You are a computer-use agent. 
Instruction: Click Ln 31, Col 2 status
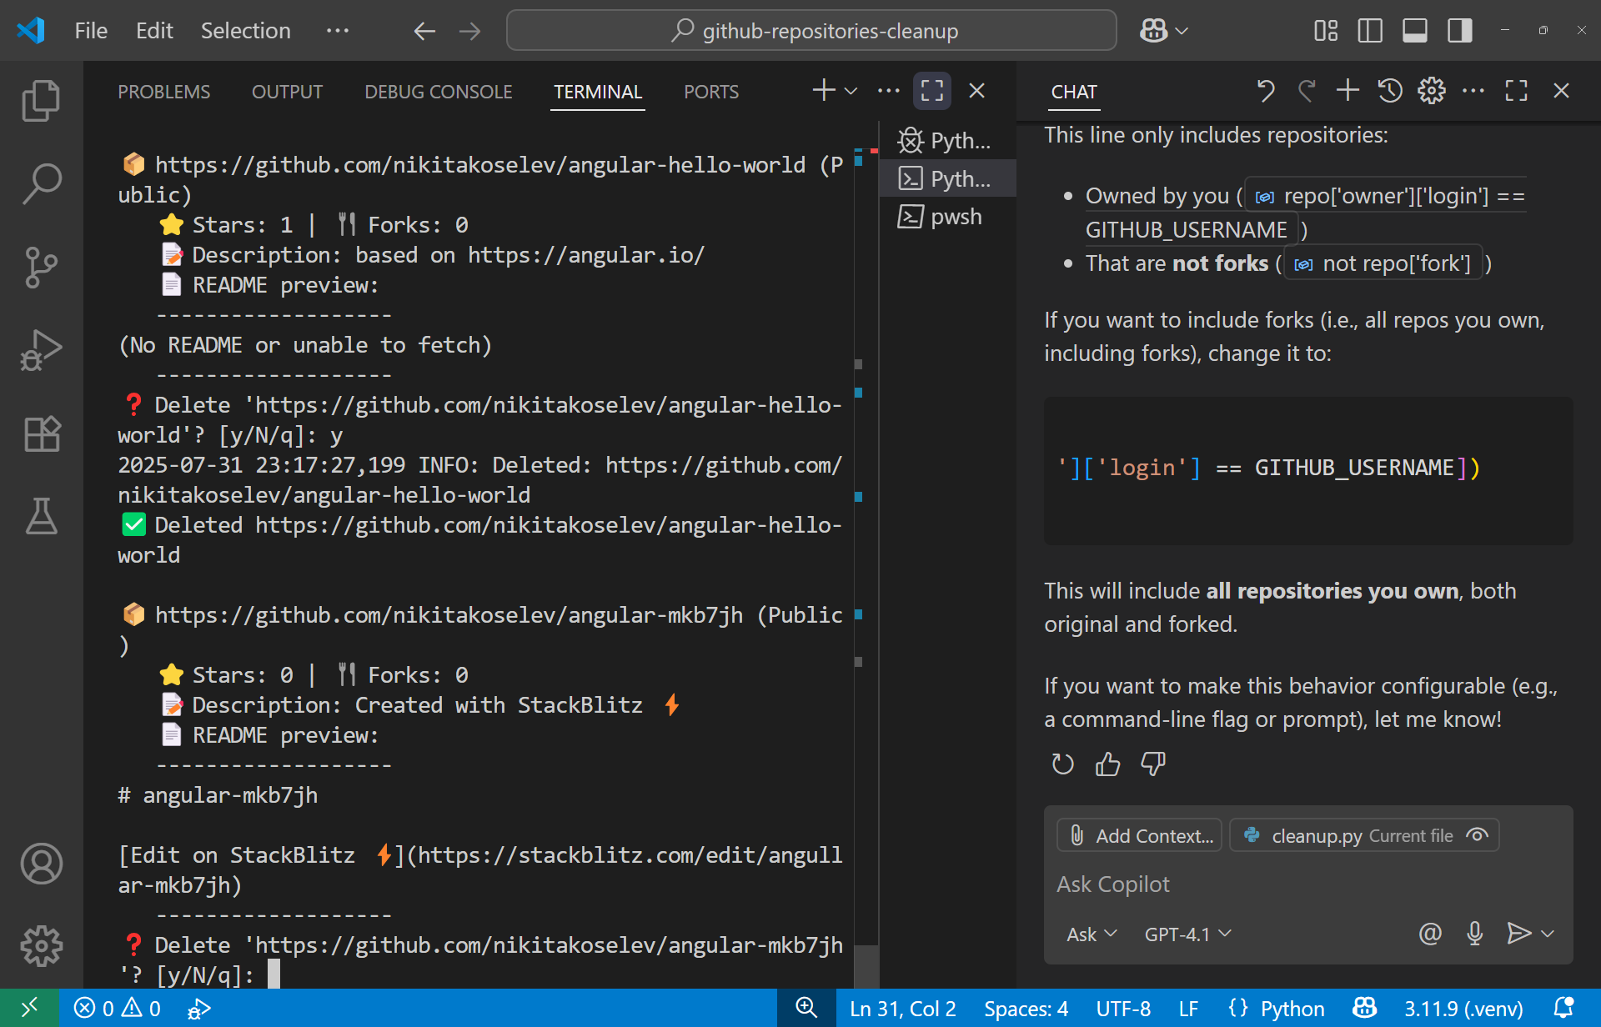click(x=903, y=1009)
